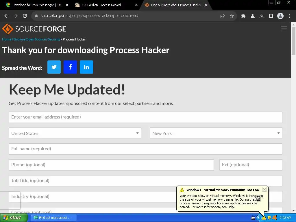Click the browser back arrow
Viewport: 296px width, 222px height.
coord(6,16)
